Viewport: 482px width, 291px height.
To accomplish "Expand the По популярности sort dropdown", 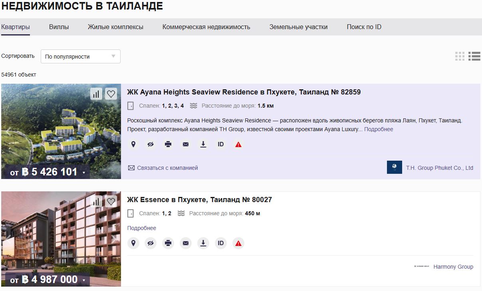I will [x=81, y=56].
